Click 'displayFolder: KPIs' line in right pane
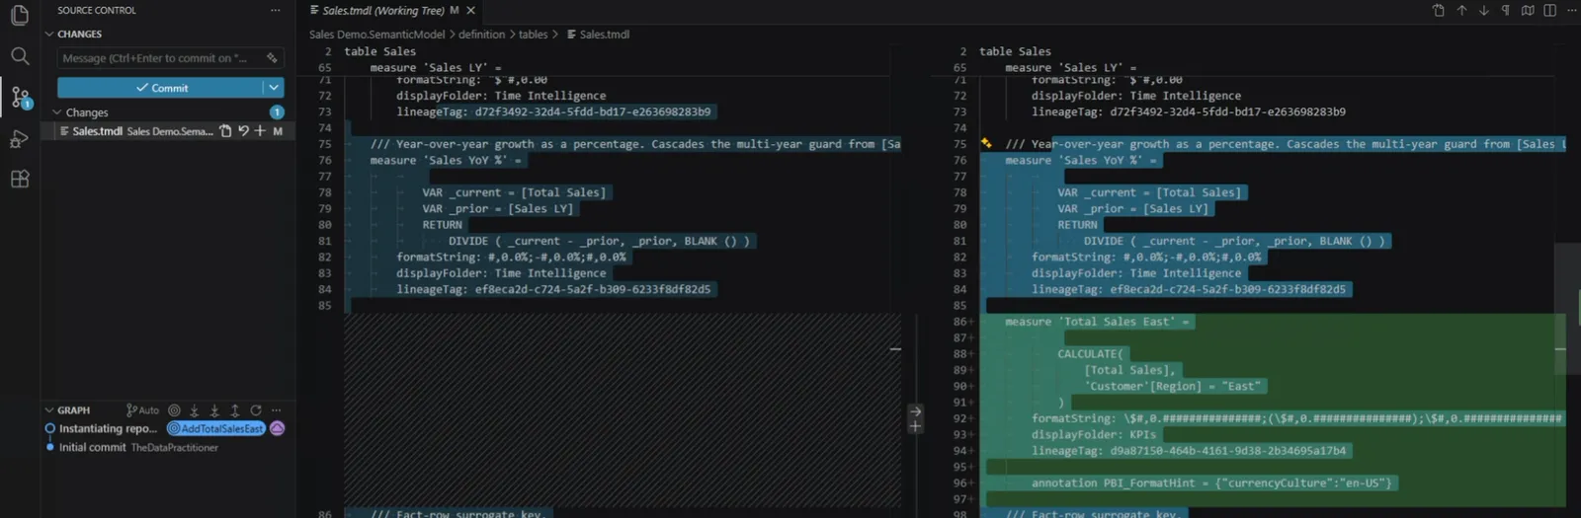Viewport: 1581px width, 518px height. [x=1094, y=434]
